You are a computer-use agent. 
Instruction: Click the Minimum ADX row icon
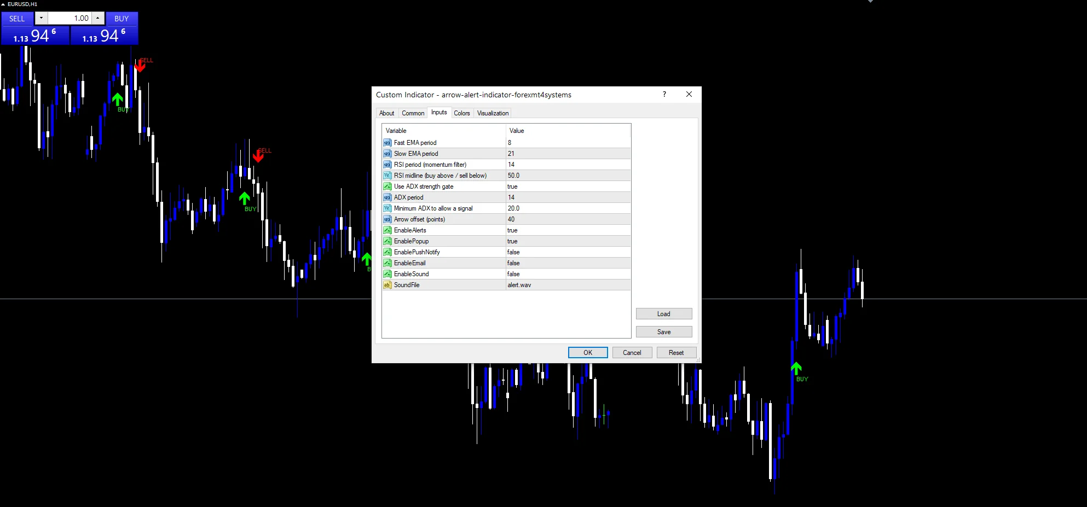[x=388, y=208]
